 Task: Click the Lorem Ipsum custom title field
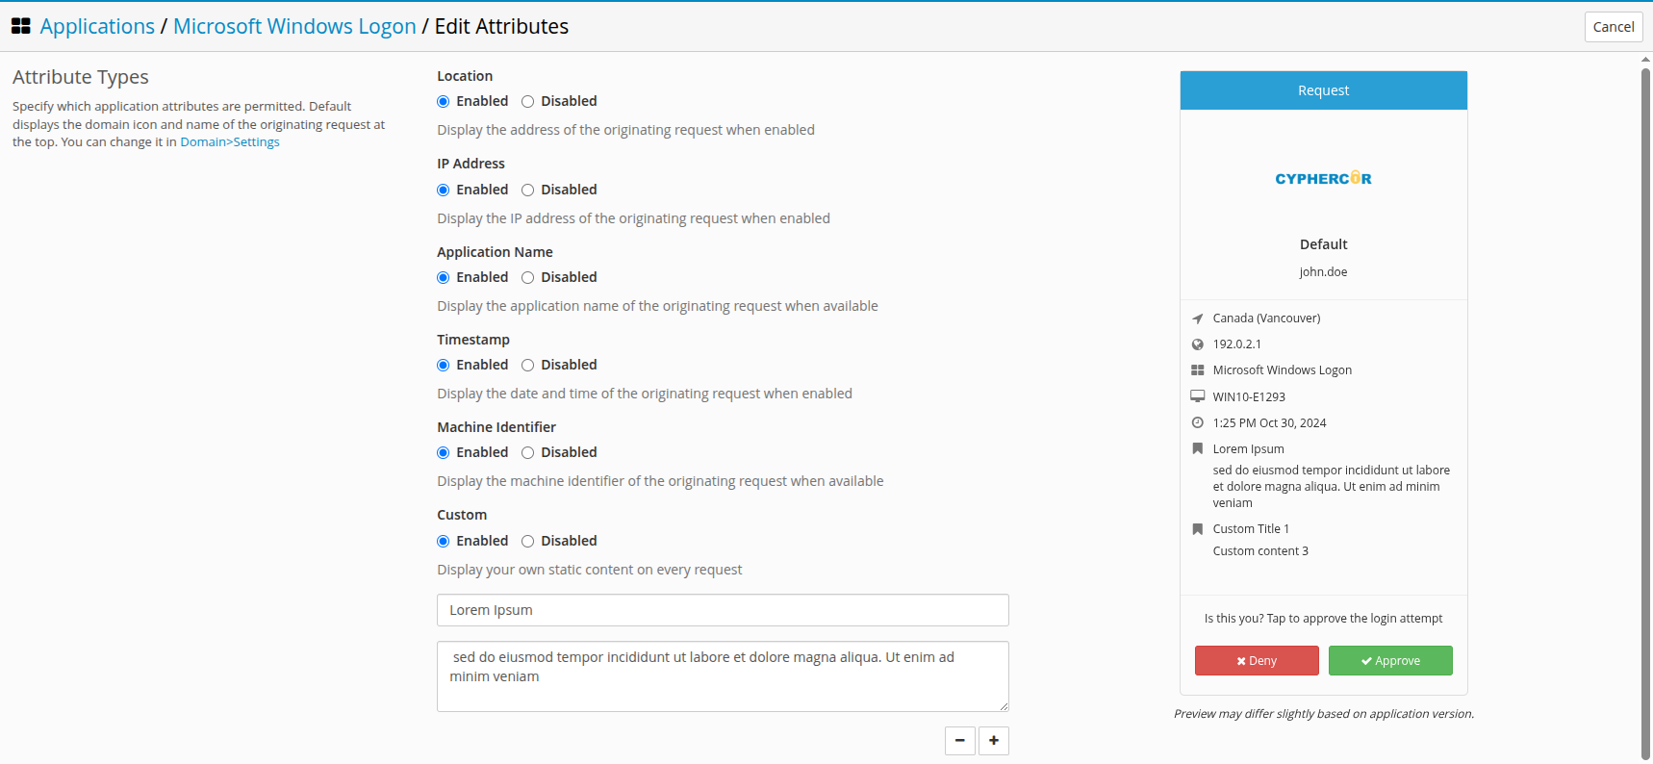(x=723, y=610)
